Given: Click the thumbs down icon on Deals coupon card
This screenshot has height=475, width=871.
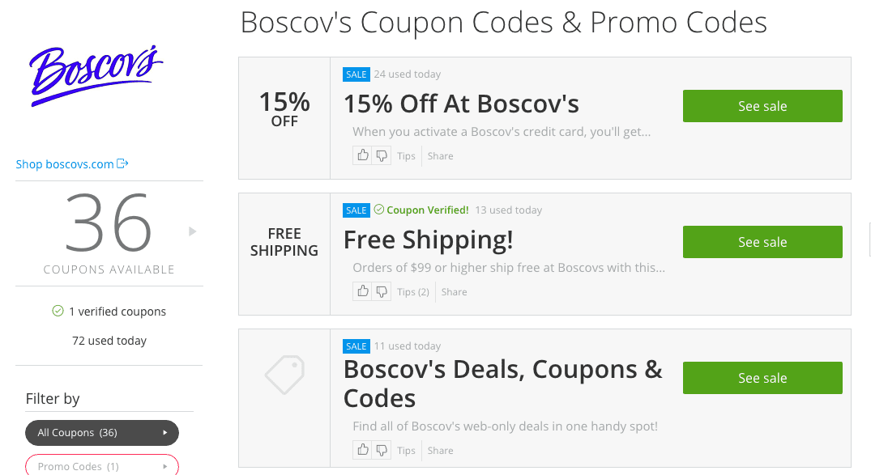Looking at the screenshot, I should click(x=381, y=449).
